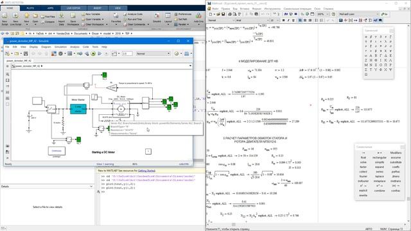Click New Variable in MATLAB ribbon
Screen dimensions: 411x231
coord(91,14)
